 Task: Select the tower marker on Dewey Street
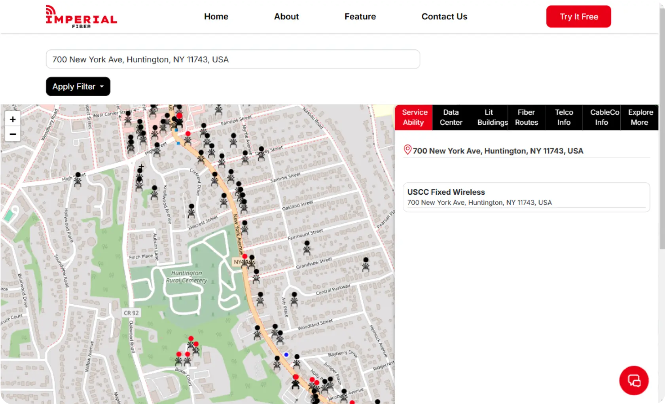(261, 153)
